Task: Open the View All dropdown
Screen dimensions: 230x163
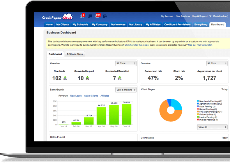Action: coord(212,127)
